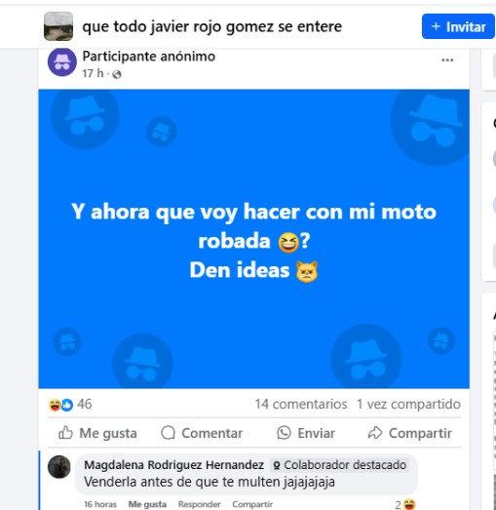496x510 pixels.
Task: Click the globe public privacy icon
Action: pos(117,74)
